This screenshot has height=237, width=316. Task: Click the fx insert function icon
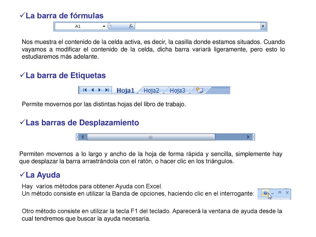click(131, 26)
